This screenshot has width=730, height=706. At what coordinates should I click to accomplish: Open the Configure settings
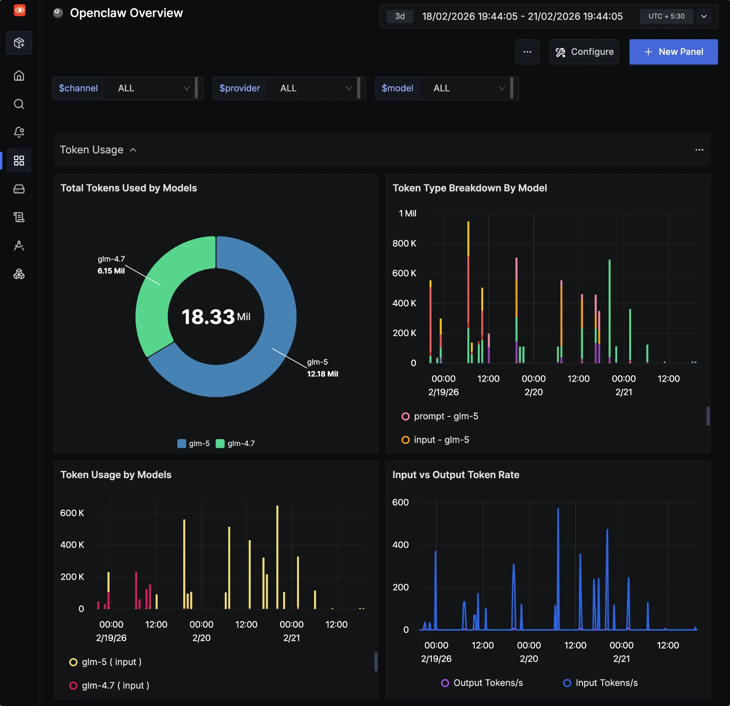click(x=584, y=51)
